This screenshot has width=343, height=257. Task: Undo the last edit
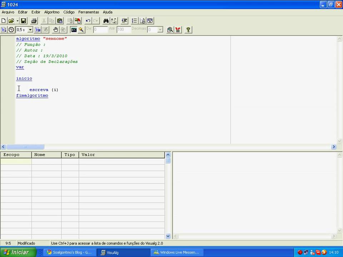(x=88, y=21)
